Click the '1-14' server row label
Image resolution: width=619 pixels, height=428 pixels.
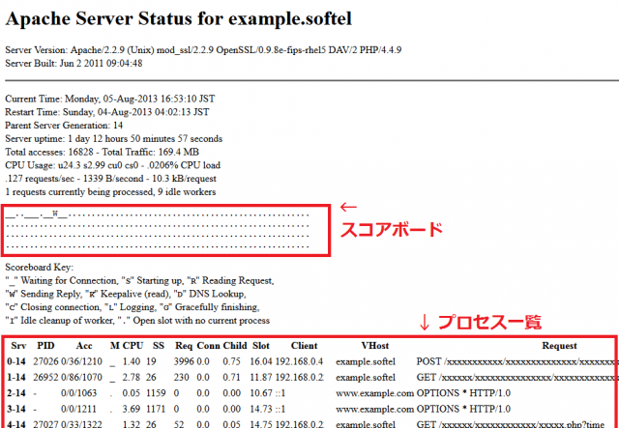click(x=16, y=378)
